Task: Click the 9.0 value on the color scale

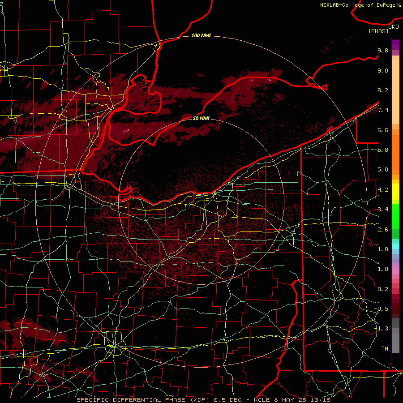Action: tap(383, 70)
